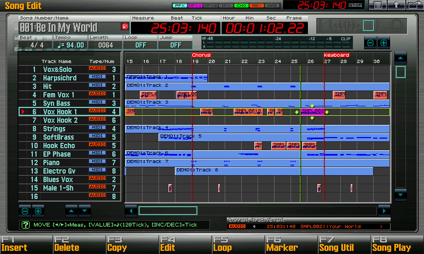
Task: Select F6 Marker function
Action: [291, 244]
